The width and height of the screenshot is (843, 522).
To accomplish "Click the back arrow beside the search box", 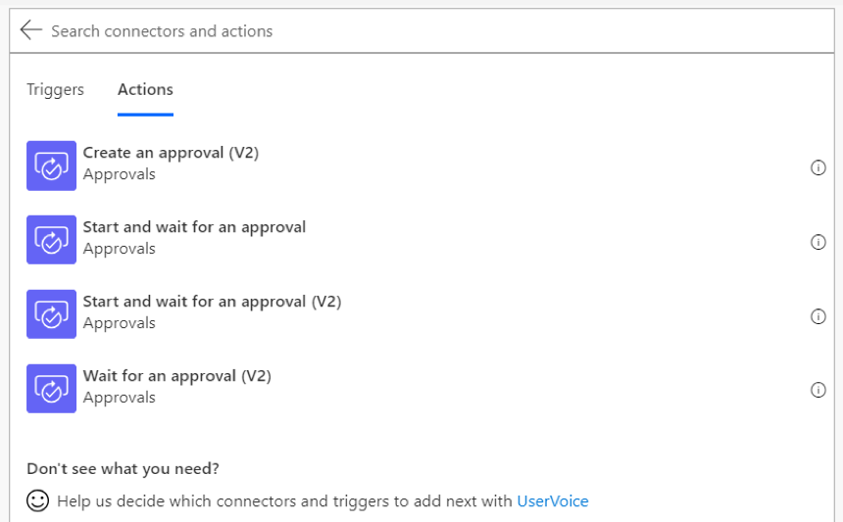I will tap(30, 30).
